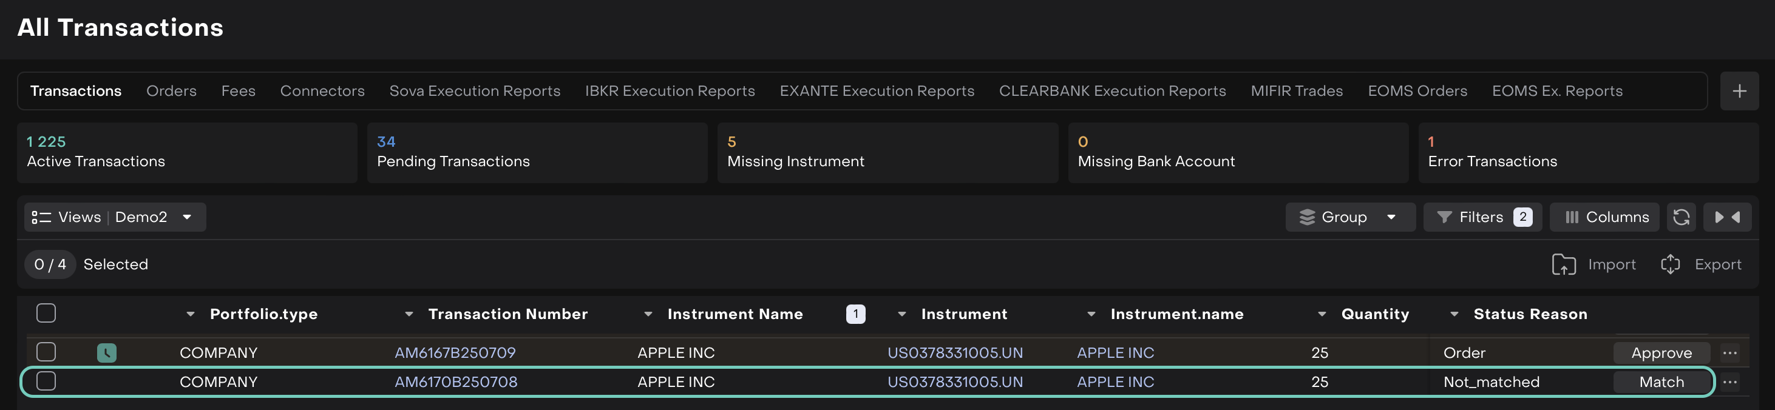Click the collapse panel arrows icon
This screenshot has height=410, width=1775.
pos(1726,217)
